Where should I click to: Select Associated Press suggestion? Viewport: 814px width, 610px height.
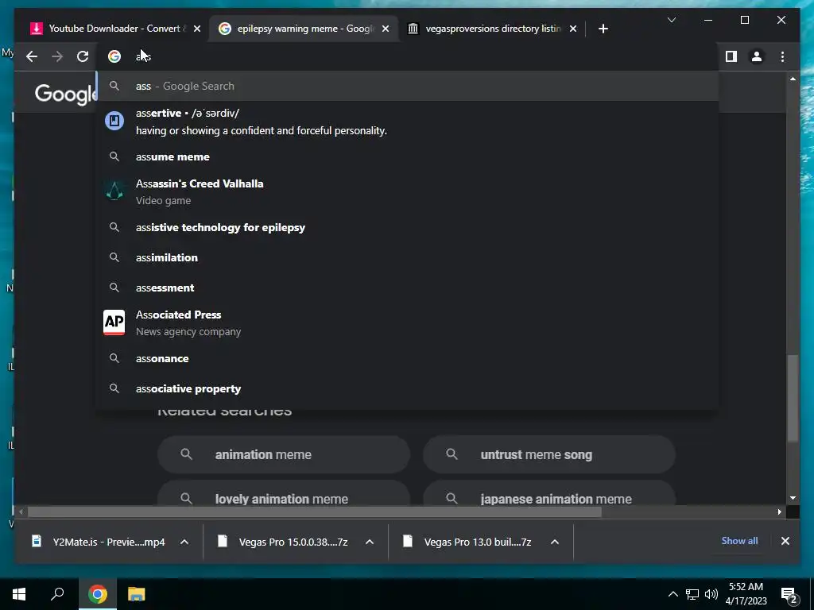click(408, 323)
